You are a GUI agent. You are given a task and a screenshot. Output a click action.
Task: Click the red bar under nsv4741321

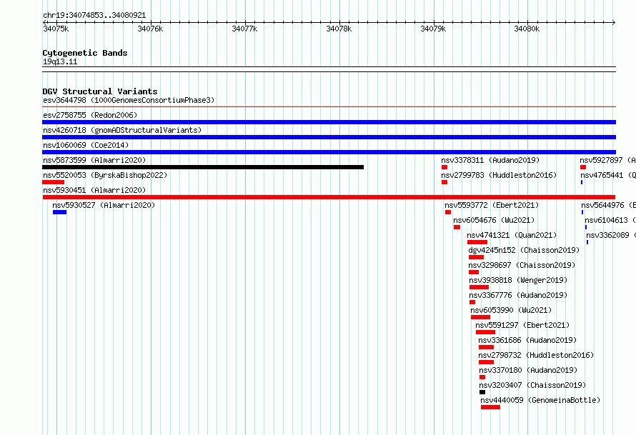click(x=477, y=242)
